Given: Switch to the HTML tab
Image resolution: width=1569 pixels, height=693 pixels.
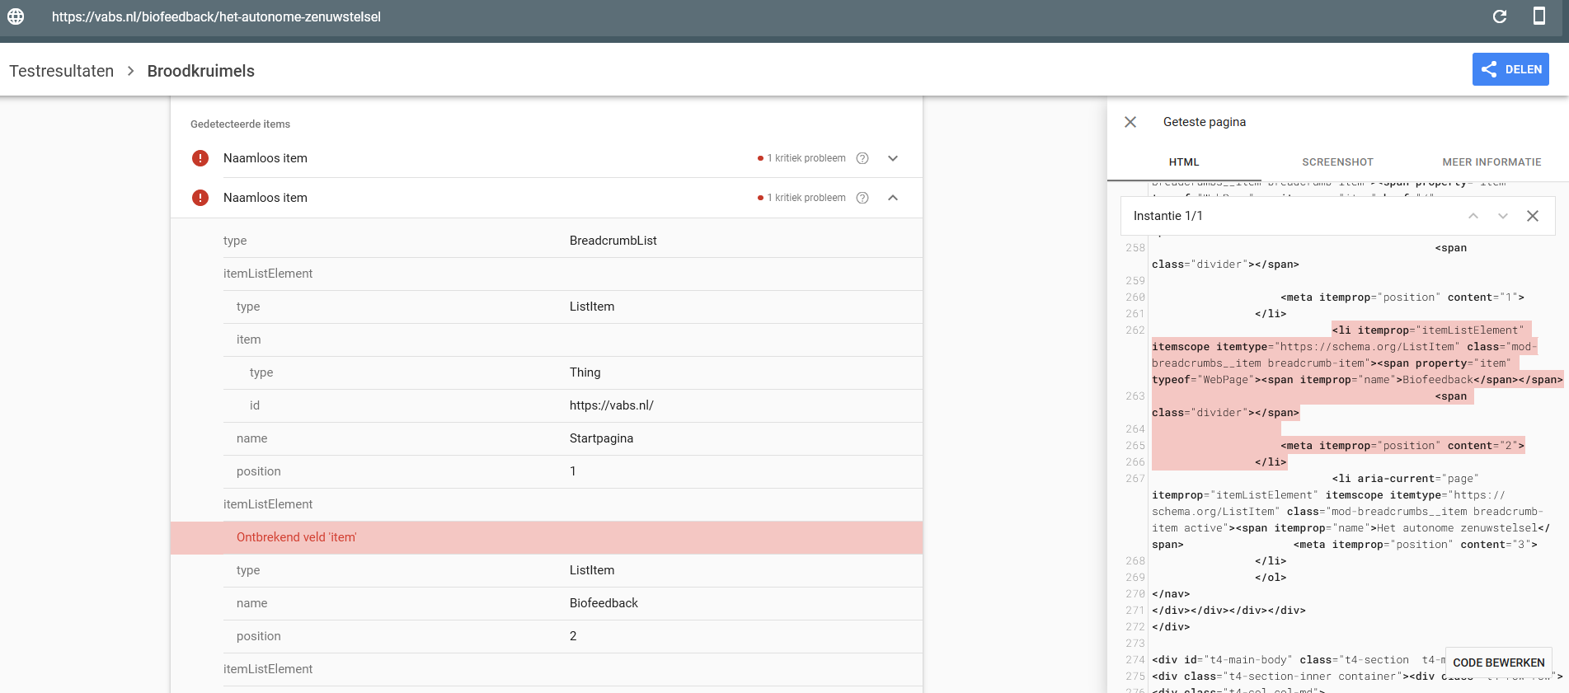Looking at the screenshot, I should pos(1183,162).
